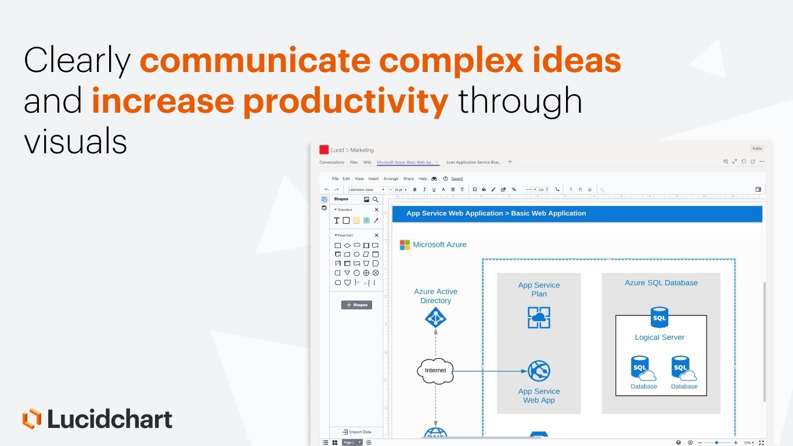Click the Saved status link
This screenshot has width=793, height=446.
[x=457, y=179]
